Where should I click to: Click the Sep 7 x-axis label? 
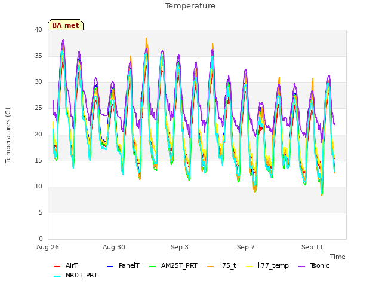tap(246, 247)
